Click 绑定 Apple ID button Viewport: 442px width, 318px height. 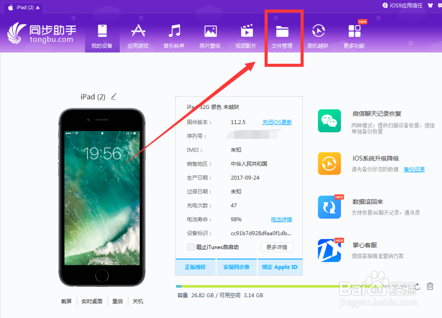(x=280, y=267)
